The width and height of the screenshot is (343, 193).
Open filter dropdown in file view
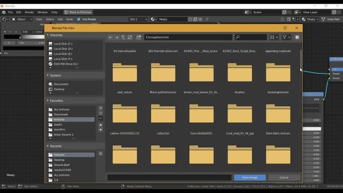286,38
